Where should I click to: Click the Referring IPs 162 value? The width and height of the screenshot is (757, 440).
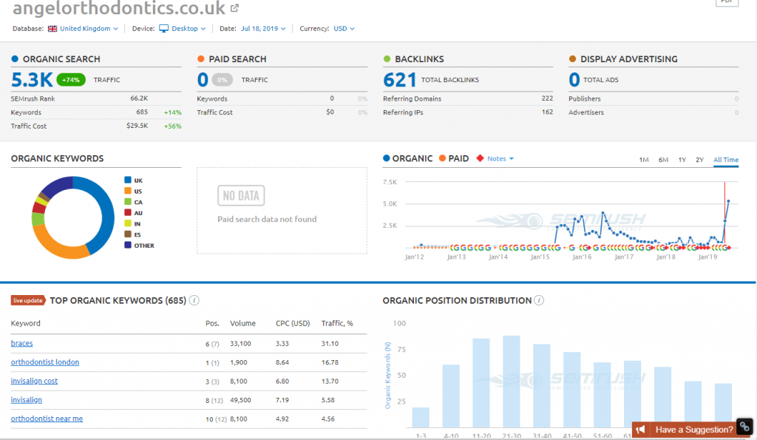point(547,112)
